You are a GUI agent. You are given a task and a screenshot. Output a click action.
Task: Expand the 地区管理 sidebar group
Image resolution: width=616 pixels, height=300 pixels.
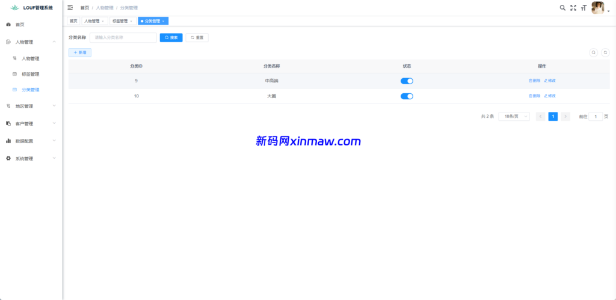(x=54, y=106)
